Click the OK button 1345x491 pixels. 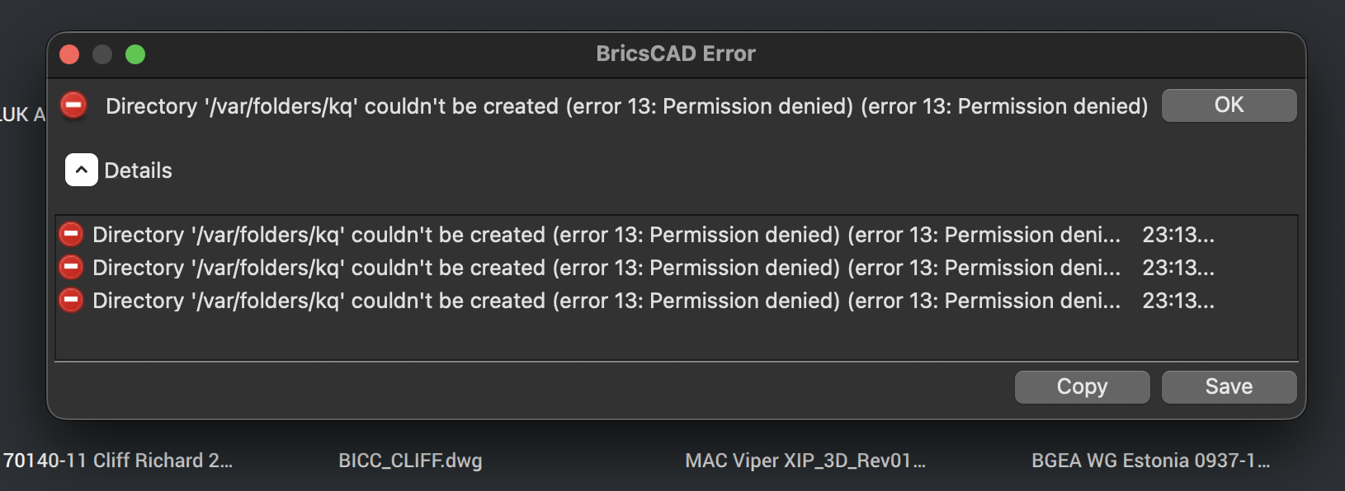point(1228,105)
